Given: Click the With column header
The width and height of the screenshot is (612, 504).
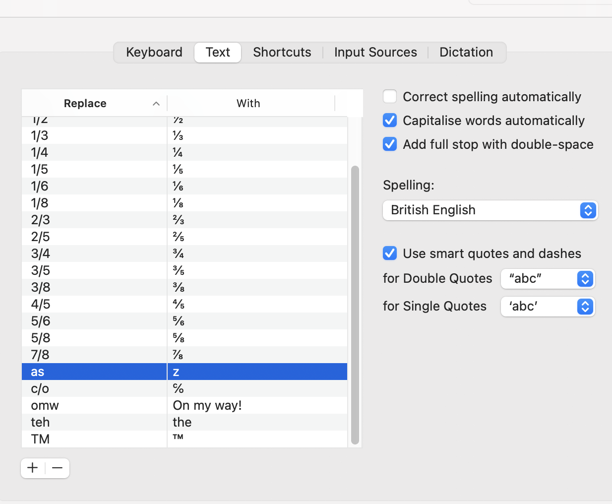Looking at the screenshot, I should pos(248,104).
